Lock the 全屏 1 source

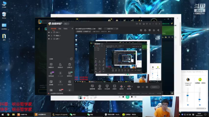[x=51, y=39]
